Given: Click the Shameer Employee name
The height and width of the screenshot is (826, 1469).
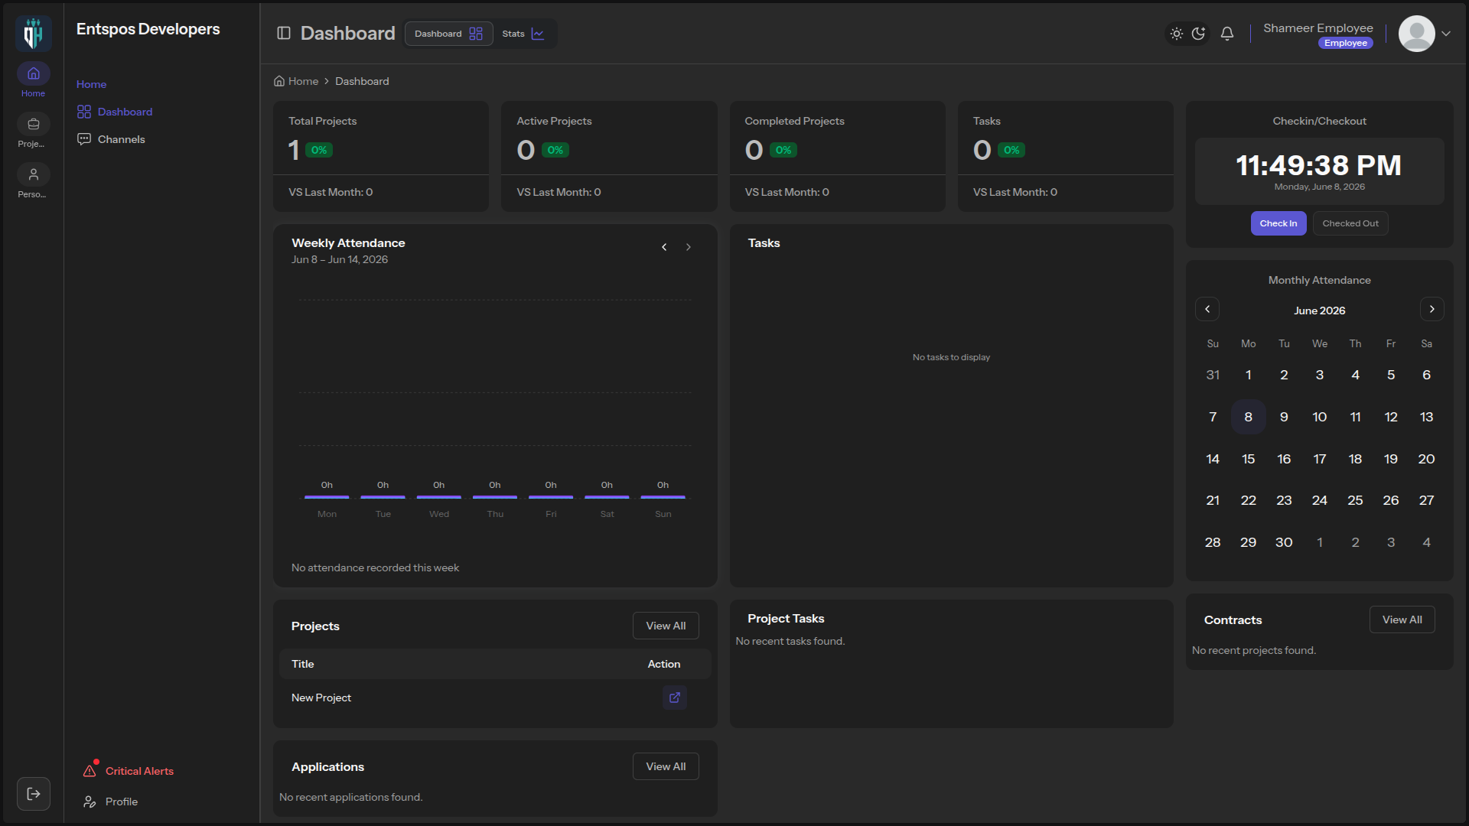Looking at the screenshot, I should [x=1318, y=28].
